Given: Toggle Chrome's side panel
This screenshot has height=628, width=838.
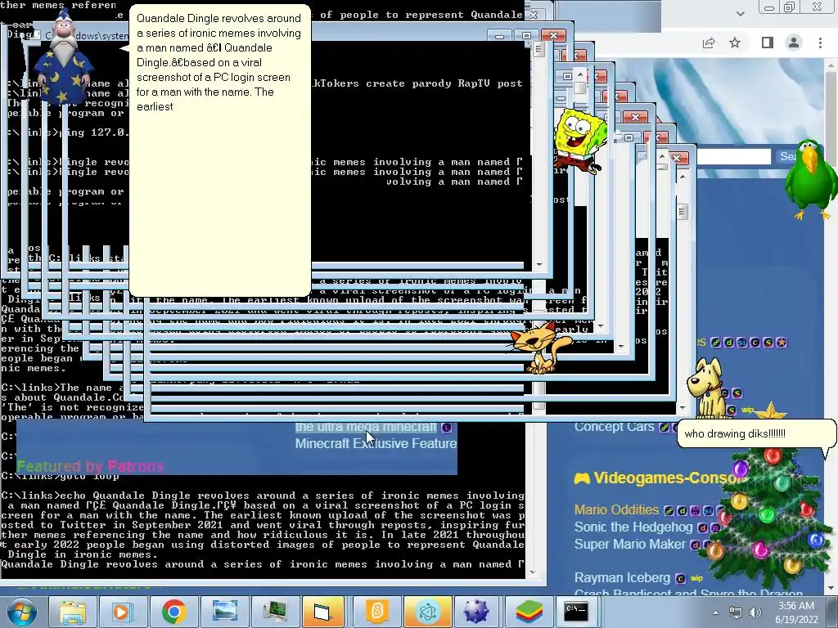Looking at the screenshot, I should pyautogui.click(x=768, y=43).
